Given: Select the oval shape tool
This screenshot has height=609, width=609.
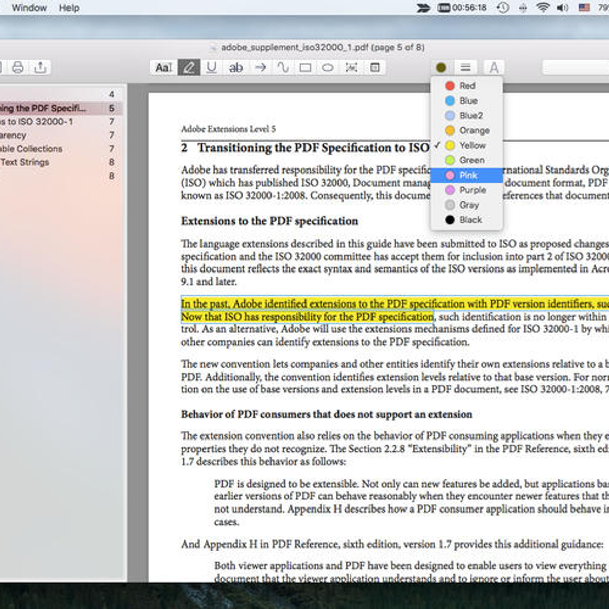Looking at the screenshot, I should [x=328, y=67].
